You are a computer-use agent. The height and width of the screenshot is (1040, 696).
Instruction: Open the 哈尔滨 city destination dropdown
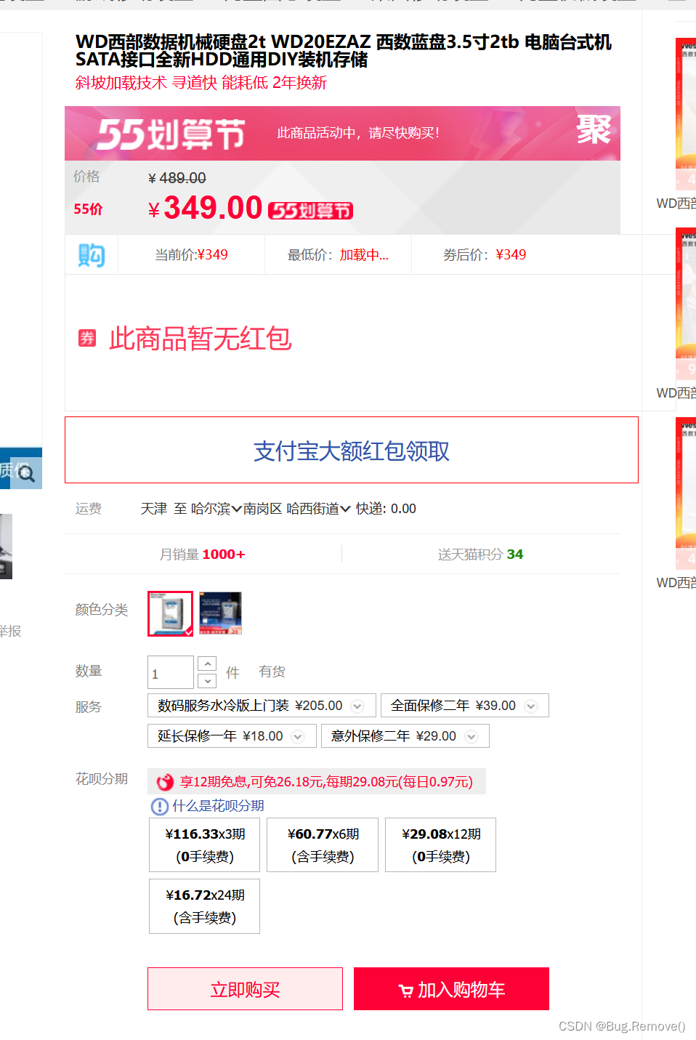pos(217,509)
